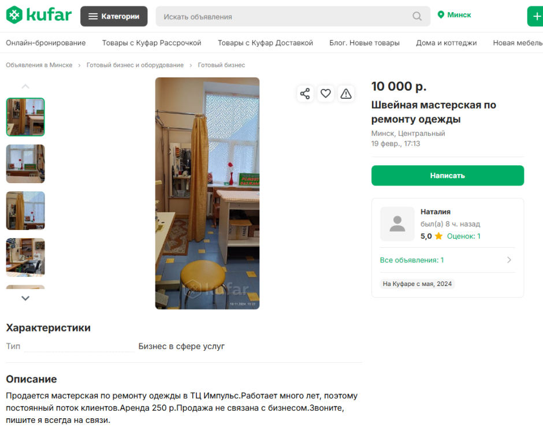This screenshot has width=543, height=431.
Task: Open Онлайн-бронирование menu item
Action: point(46,43)
